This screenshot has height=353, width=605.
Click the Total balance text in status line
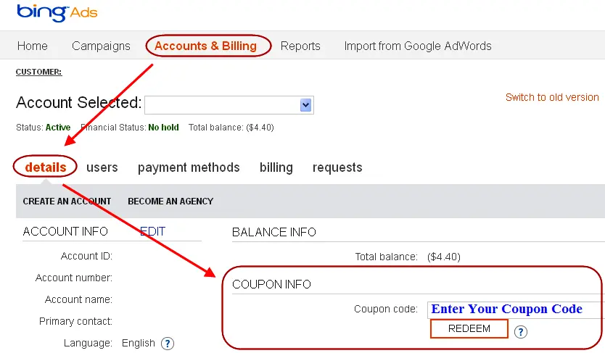pos(231,127)
